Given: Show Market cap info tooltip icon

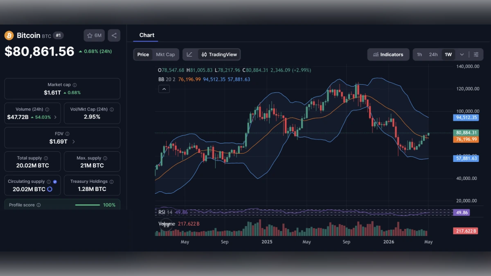Looking at the screenshot, I should pos(75,85).
